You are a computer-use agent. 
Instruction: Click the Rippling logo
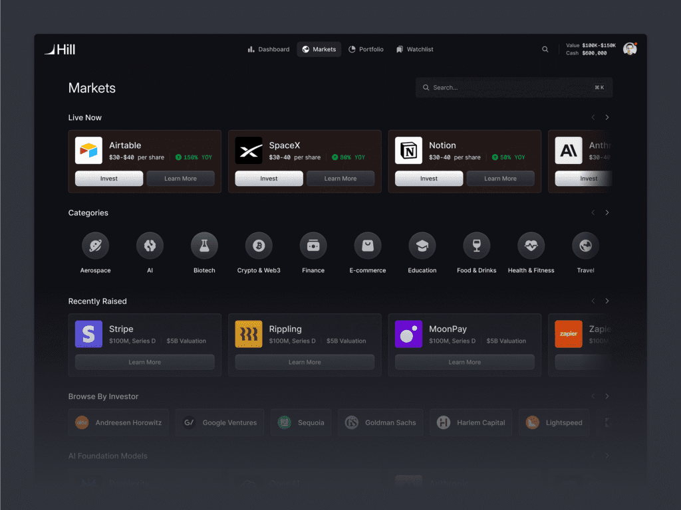(x=249, y=334)
